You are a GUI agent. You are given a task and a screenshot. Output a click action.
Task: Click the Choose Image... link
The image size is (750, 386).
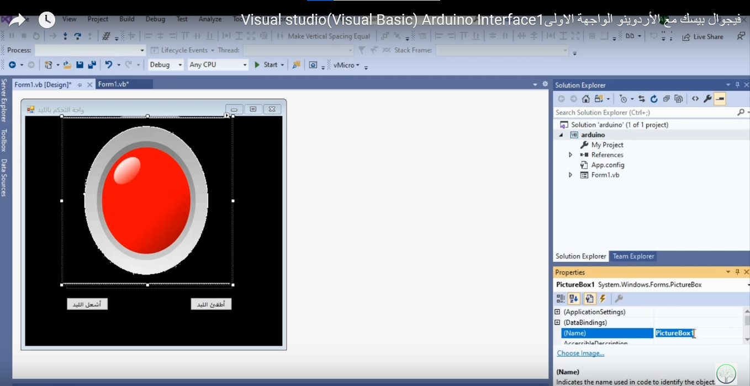coord(580,353)
